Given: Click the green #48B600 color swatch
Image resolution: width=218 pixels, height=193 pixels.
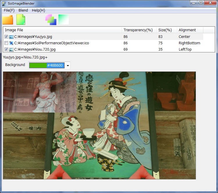Looking at the screenshot, I should 38,65.
